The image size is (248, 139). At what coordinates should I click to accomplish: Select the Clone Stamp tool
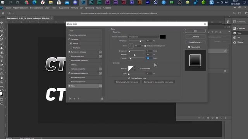[2, 48]
